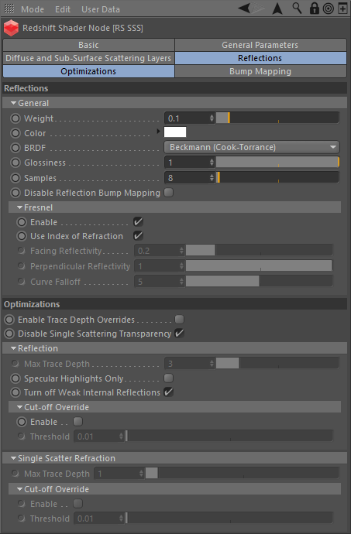Click the Weight slider bar
Image resolution: width=351 pixels, height=534 pixels.
pos(277,118)
